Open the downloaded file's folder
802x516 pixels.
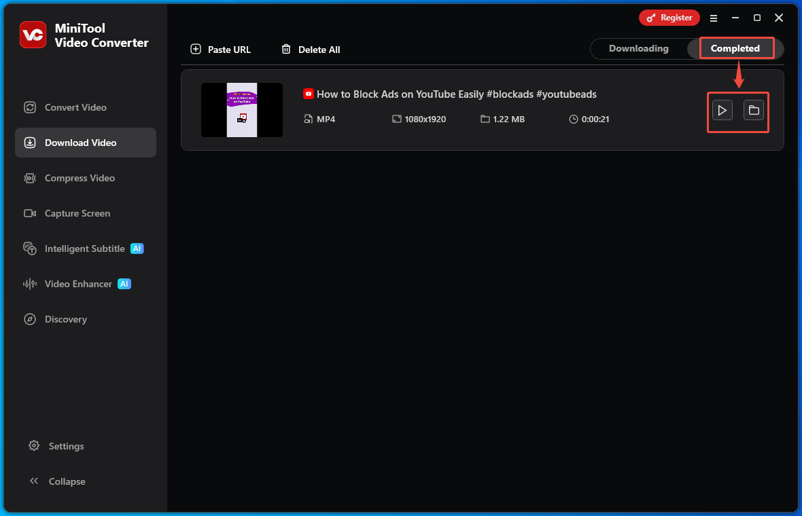pos(754,111)
